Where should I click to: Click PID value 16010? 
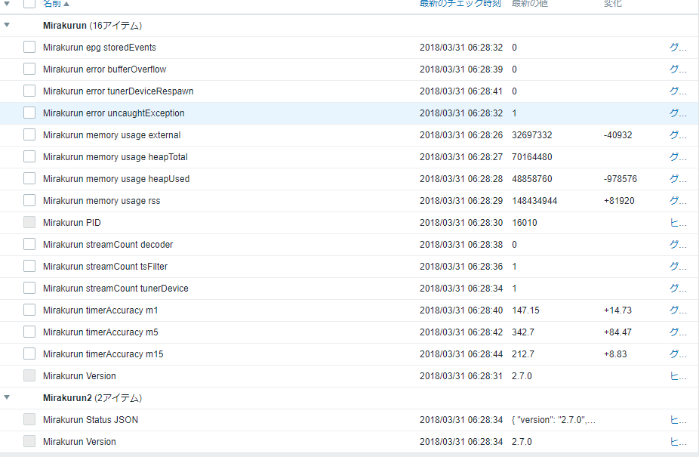(524, 222)
